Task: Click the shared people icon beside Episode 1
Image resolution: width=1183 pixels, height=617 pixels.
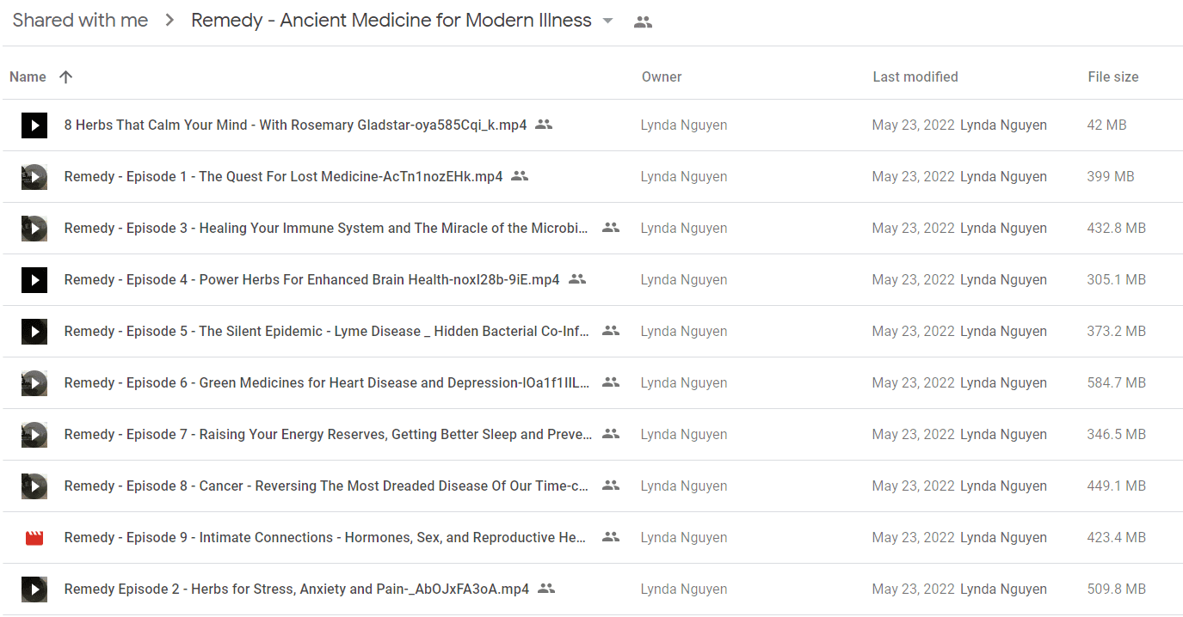Action: 520,176
